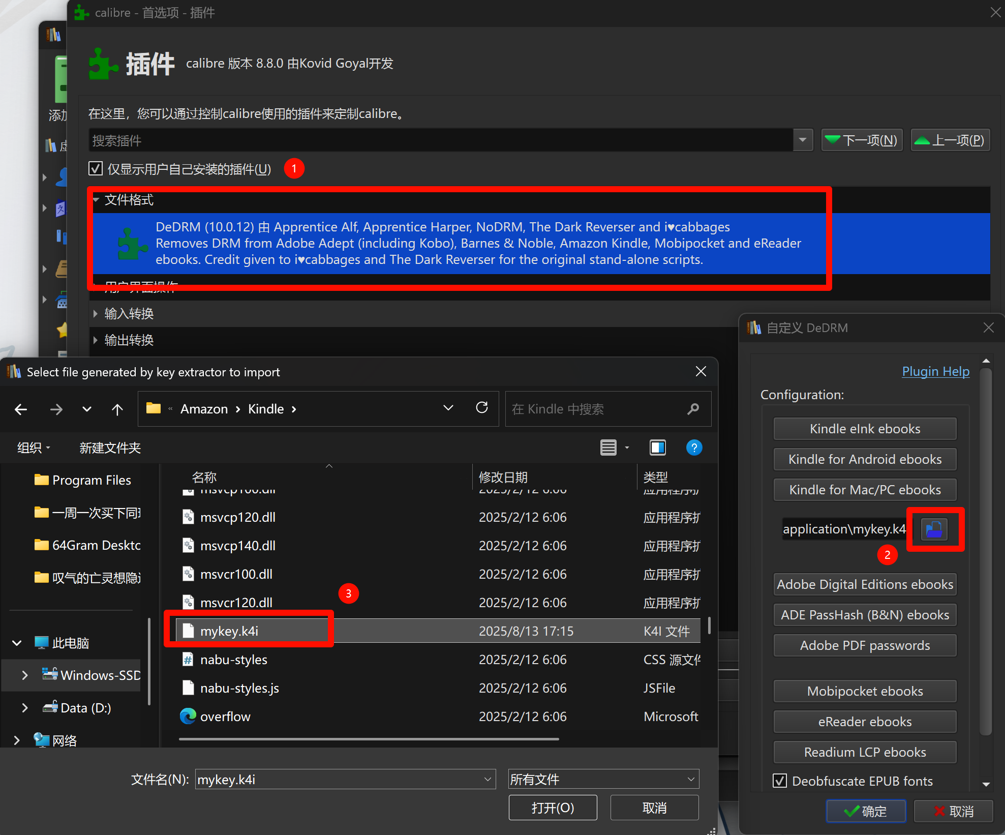
Task: Click Kindle eInk ebooks button
Action: click(x=865, y=429)
